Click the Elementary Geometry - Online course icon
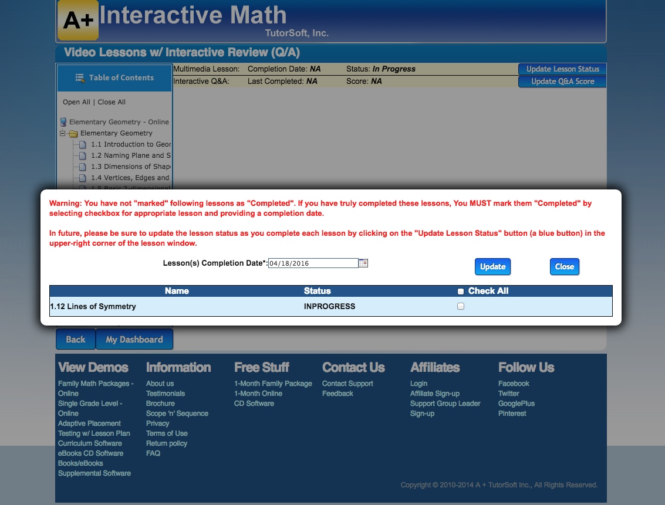Viewport: 665px width, 505px height. coord(63,121)
